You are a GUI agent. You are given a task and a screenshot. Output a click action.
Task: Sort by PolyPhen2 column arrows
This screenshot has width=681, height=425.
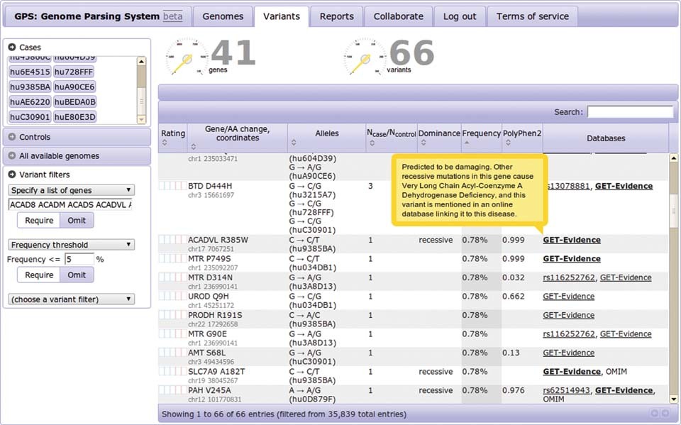[x=508, y=143]
